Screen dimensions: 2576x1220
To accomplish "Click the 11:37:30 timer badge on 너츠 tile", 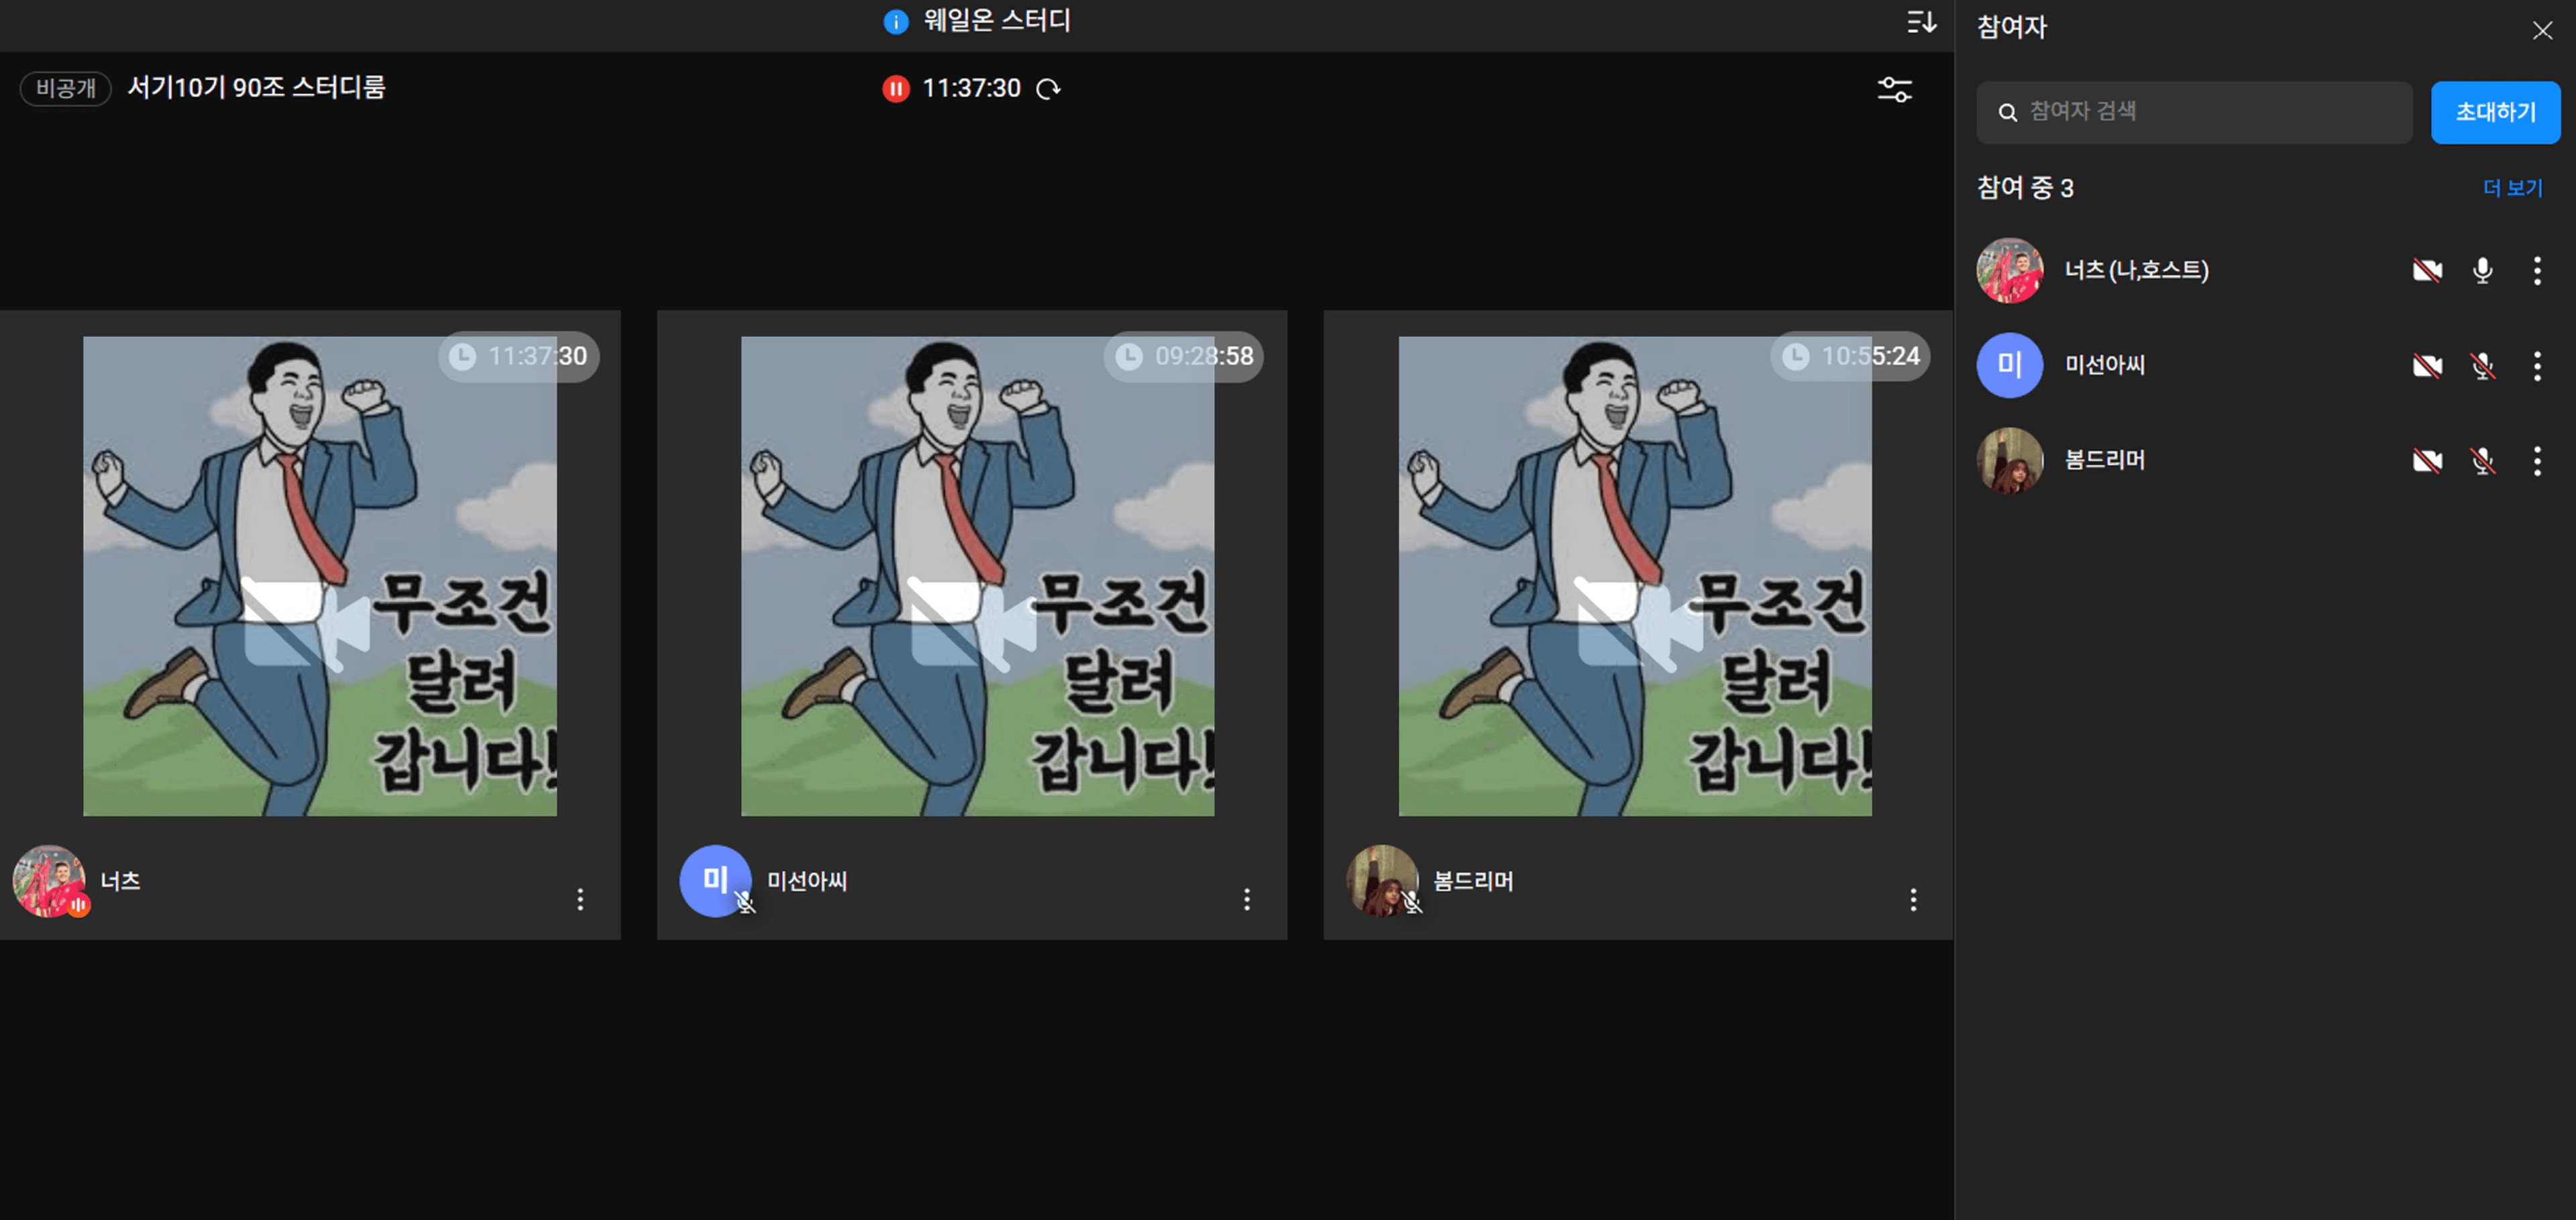I will click(519, 357).
